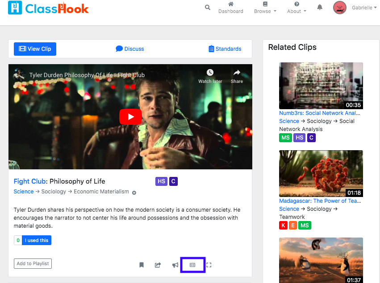Screen dimensions: 380x283
Task: Expand the Browse dropdown menu
Action: (265, 8)
